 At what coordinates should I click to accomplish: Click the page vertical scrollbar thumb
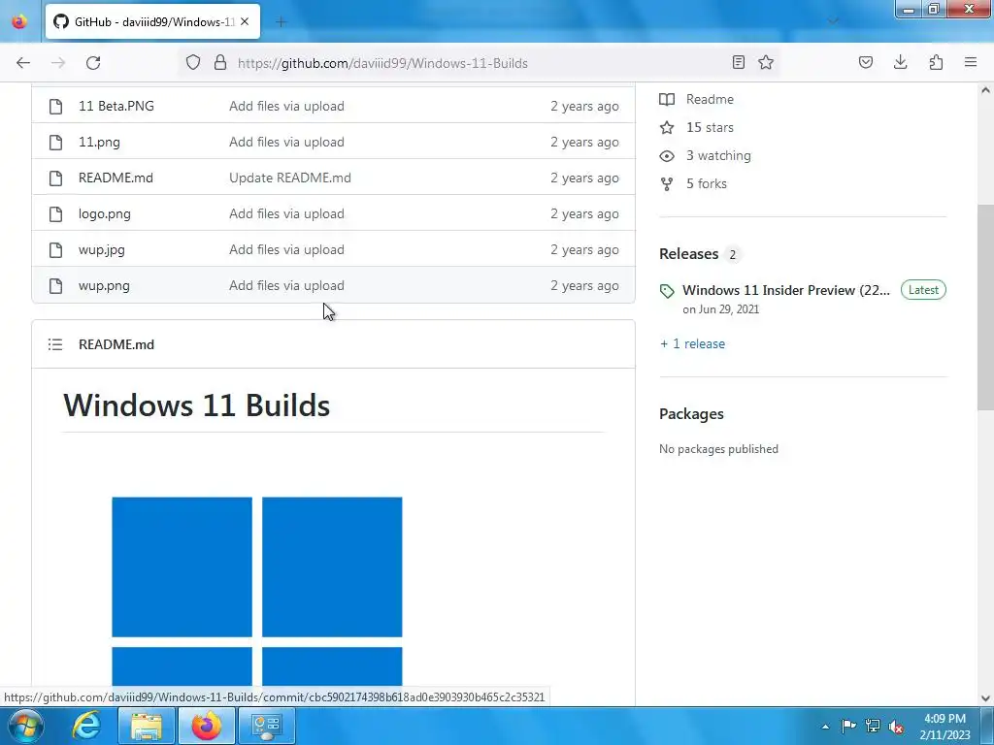click(985, 308)
